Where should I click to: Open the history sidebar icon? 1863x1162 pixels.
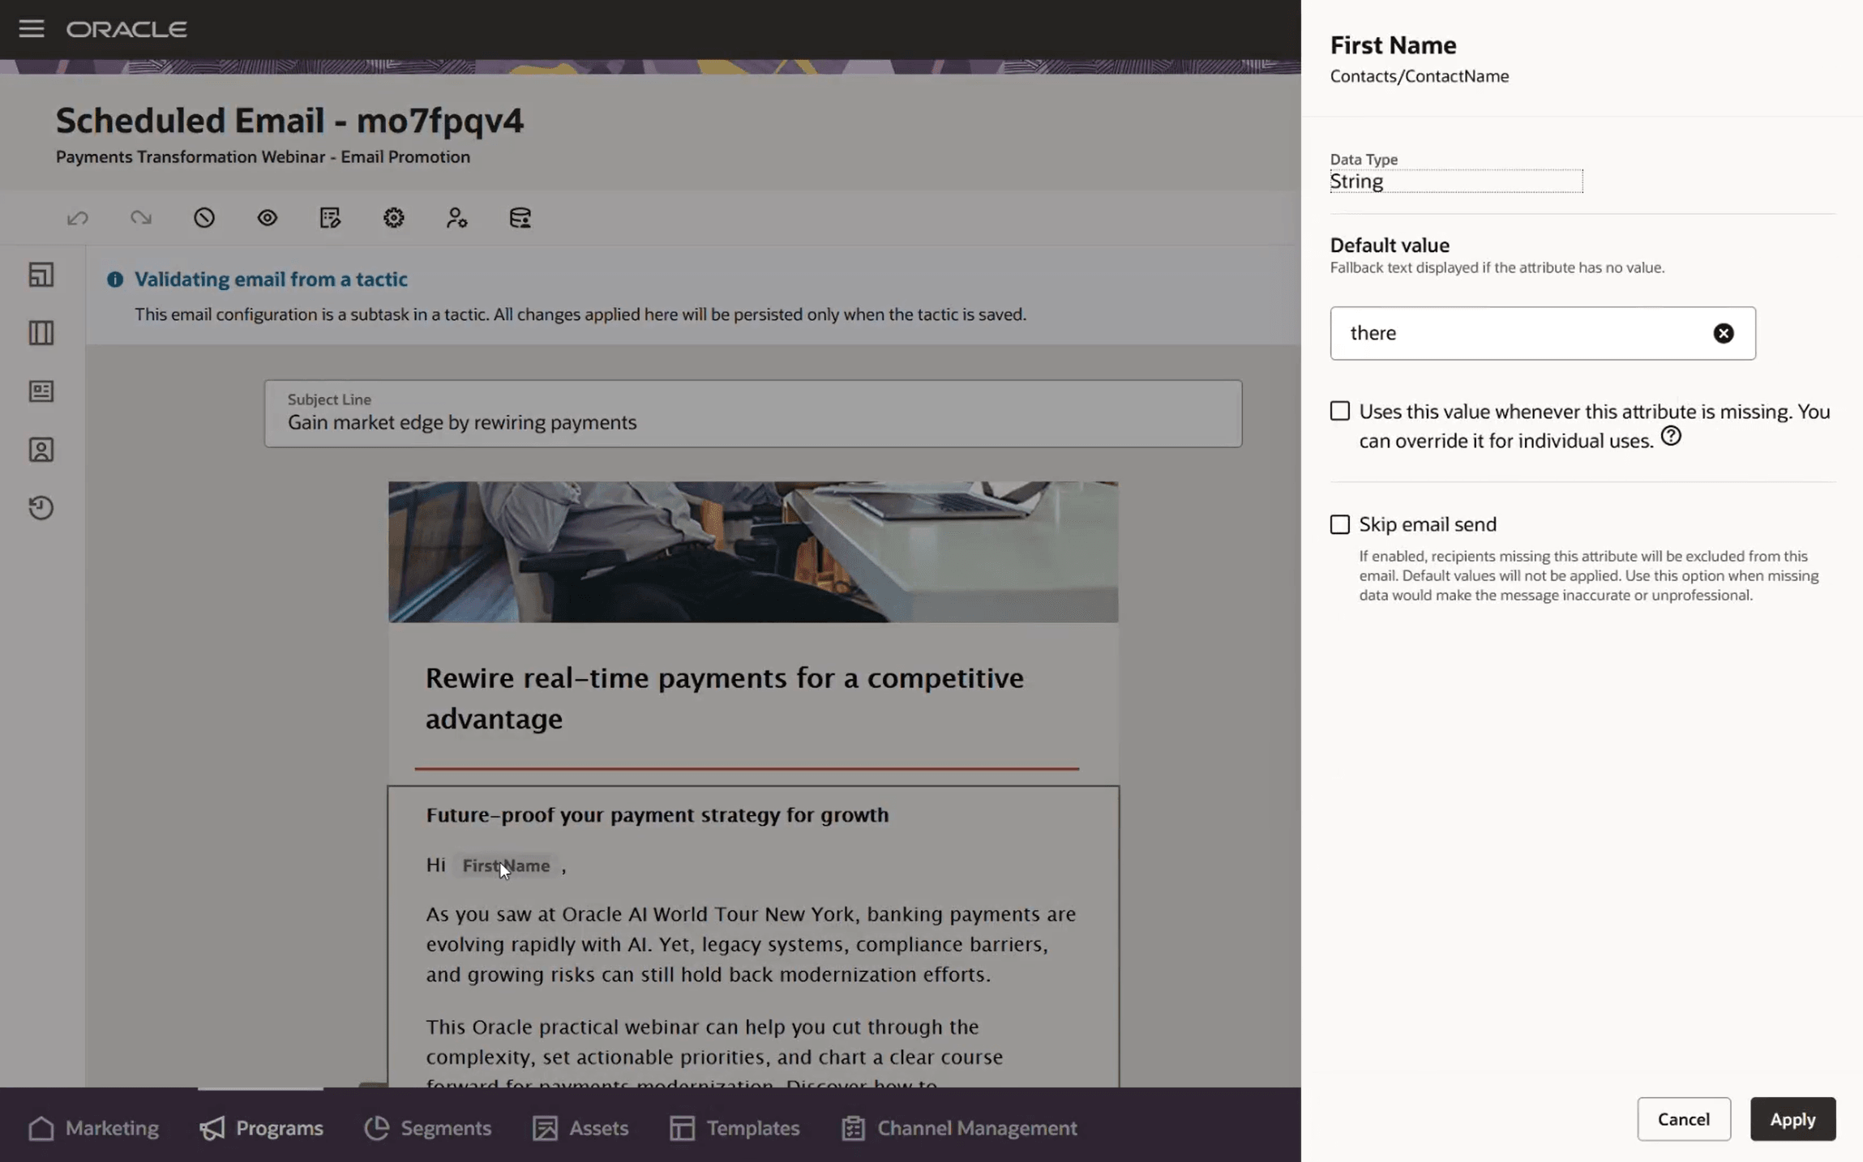click(41, 508)
